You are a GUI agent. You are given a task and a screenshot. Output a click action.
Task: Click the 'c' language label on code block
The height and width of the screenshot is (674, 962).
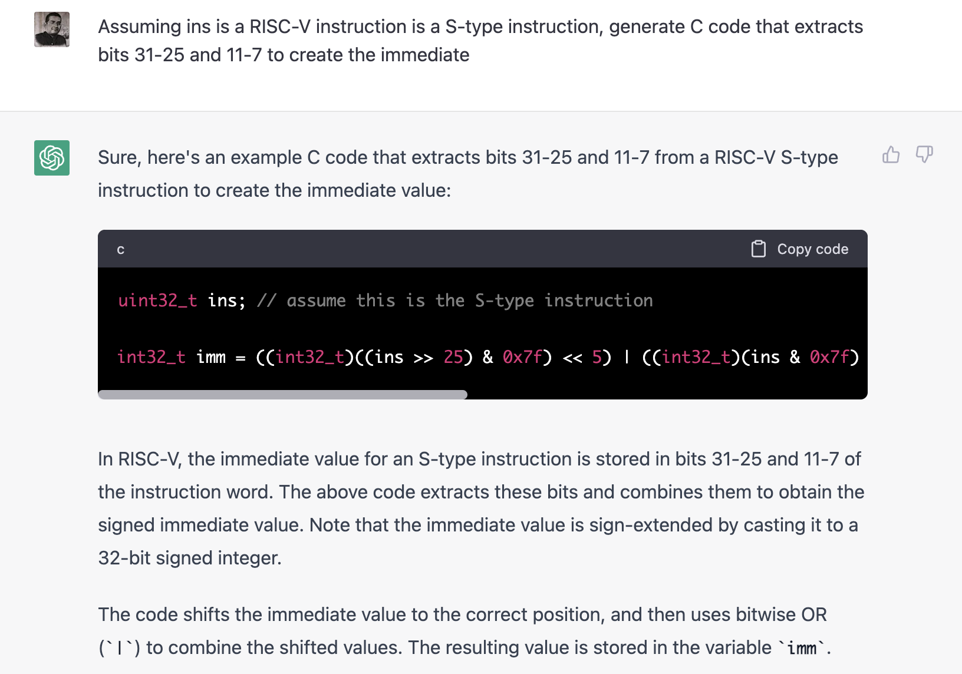[120, 249]
